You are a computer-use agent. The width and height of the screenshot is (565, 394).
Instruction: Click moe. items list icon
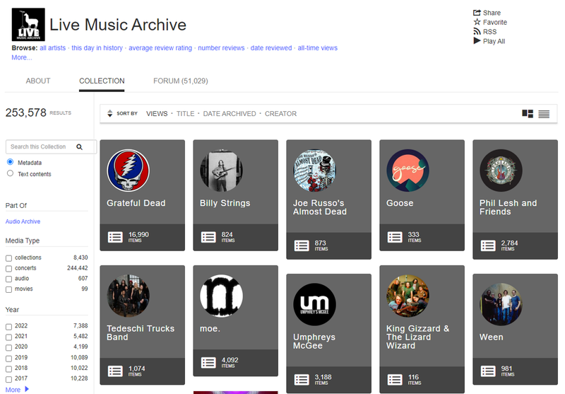(x=208, y=363)
